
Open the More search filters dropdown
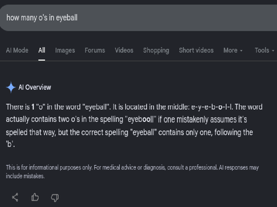coord(233,51)
